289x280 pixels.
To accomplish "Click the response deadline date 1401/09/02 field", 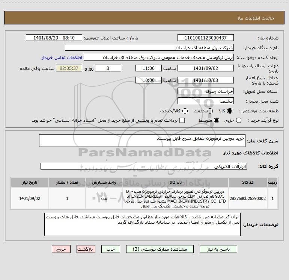I will click(x=206, y=68).
